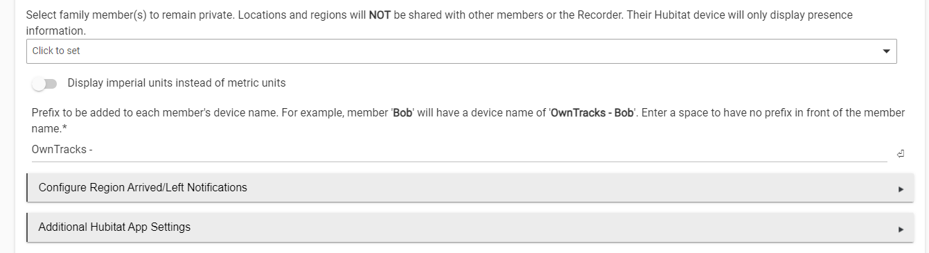929x253 pixels.
Task: Click the bold "NOT" word in privacy description
Action: click(x=380, y=15)
